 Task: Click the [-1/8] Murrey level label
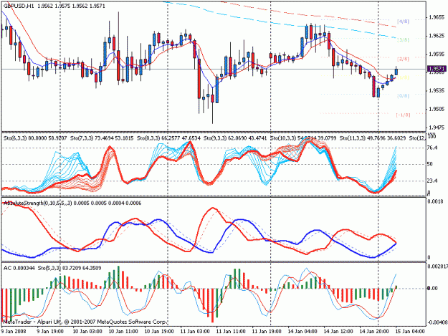point(403,115)
